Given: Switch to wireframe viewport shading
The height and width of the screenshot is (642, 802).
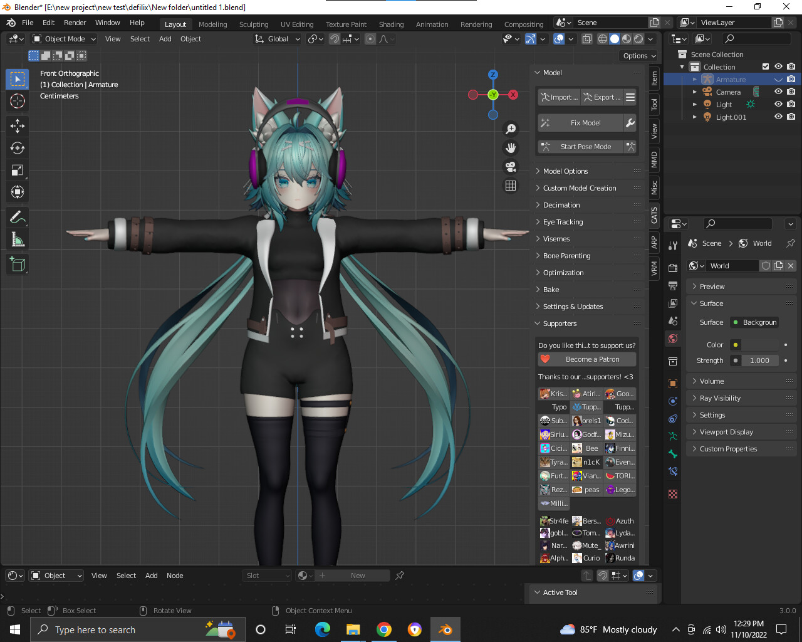Looking at the screenshot, I should pos(603,39).
